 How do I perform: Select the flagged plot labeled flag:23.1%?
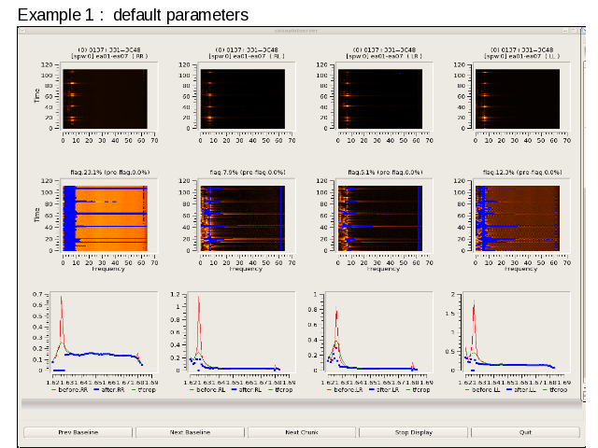pyautogui.click(x=105, y=218)
